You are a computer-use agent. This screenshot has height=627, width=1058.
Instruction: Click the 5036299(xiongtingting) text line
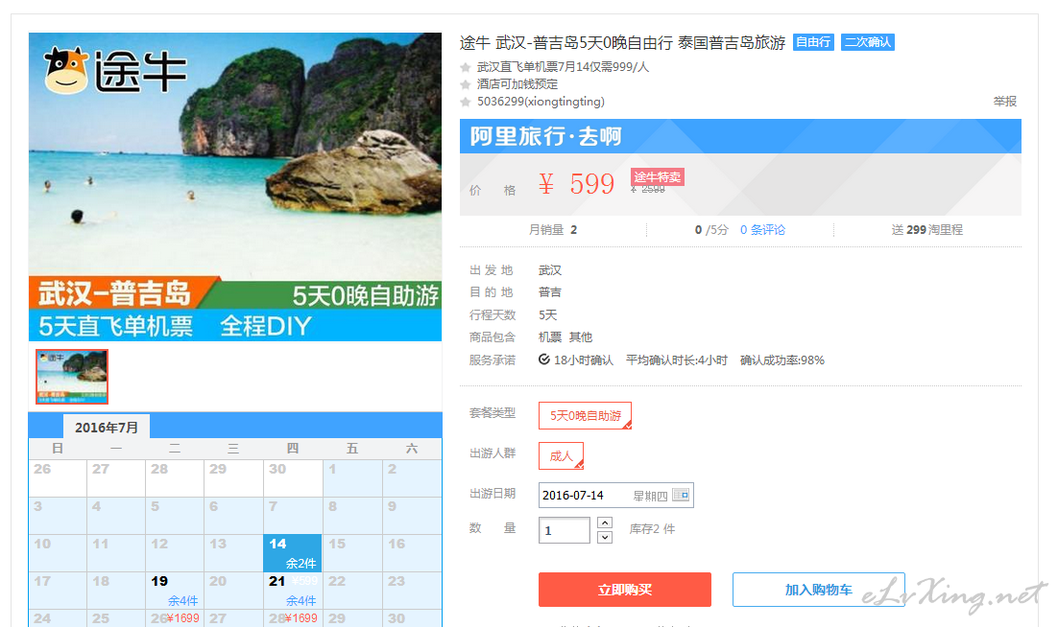(x=541, y=102)
